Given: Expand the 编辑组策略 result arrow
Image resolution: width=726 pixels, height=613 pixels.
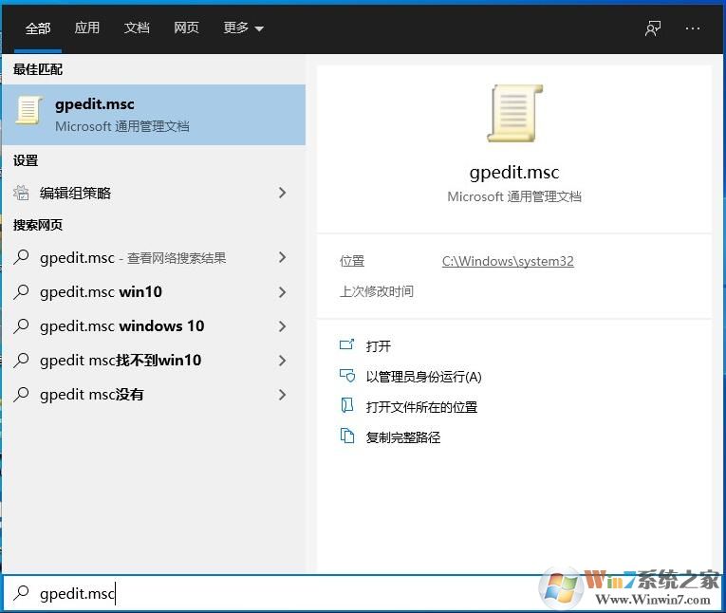Looking at the screenshot, I should (x=283, y=193).
